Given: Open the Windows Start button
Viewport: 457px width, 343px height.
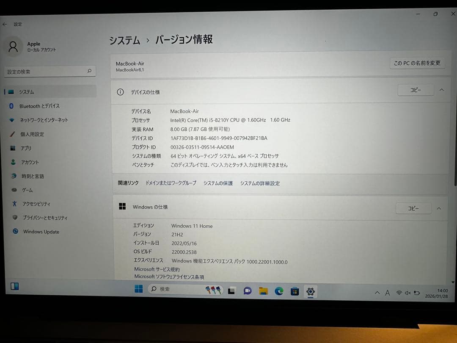Looking at the screenshot, I should point(139,289).
